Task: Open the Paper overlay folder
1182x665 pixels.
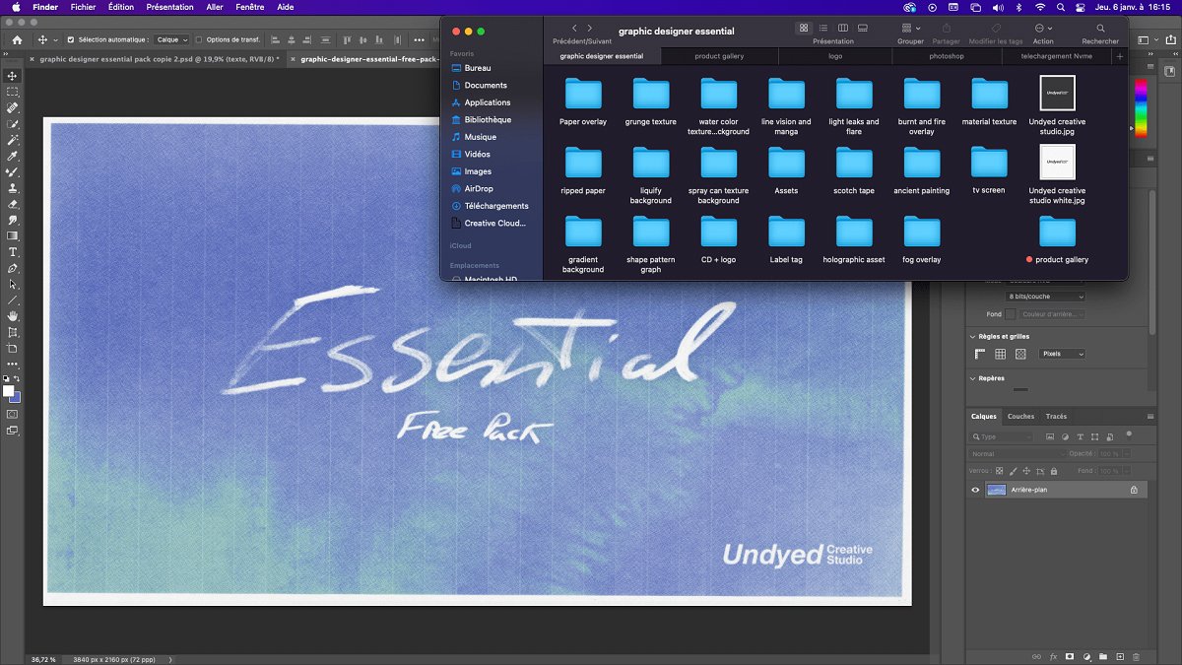Action: 583,95
